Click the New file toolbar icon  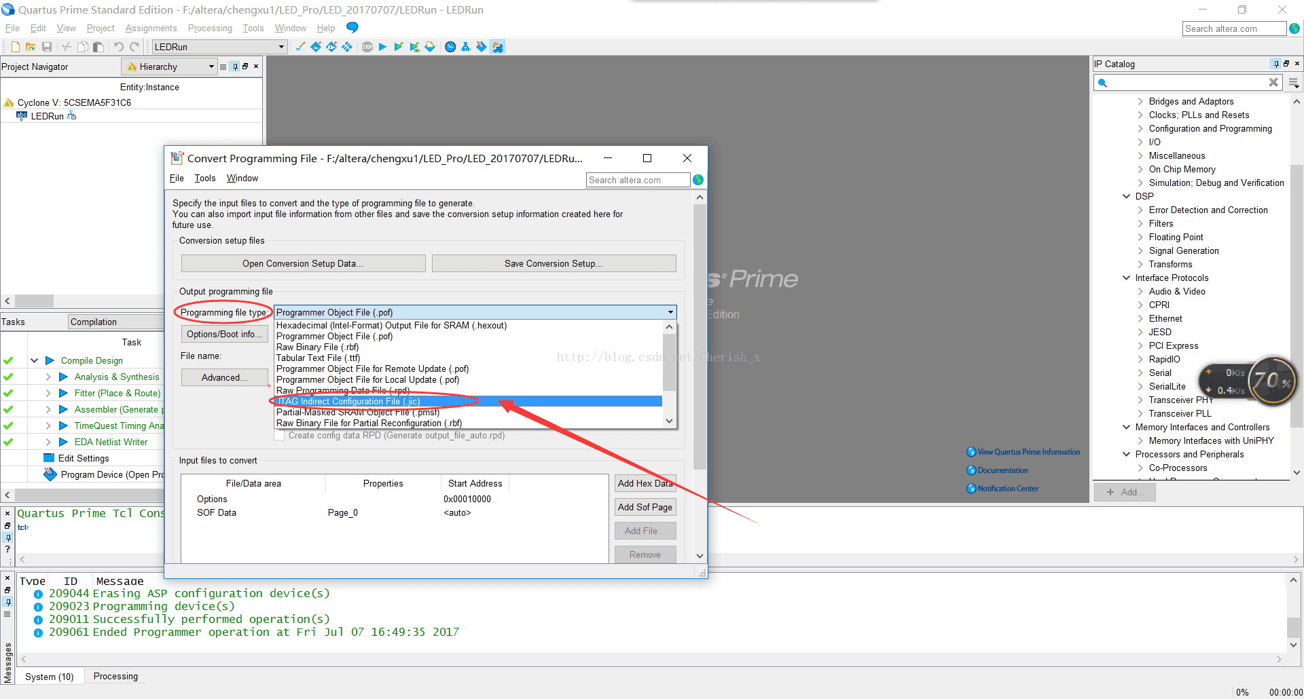(x=15, y=47)
